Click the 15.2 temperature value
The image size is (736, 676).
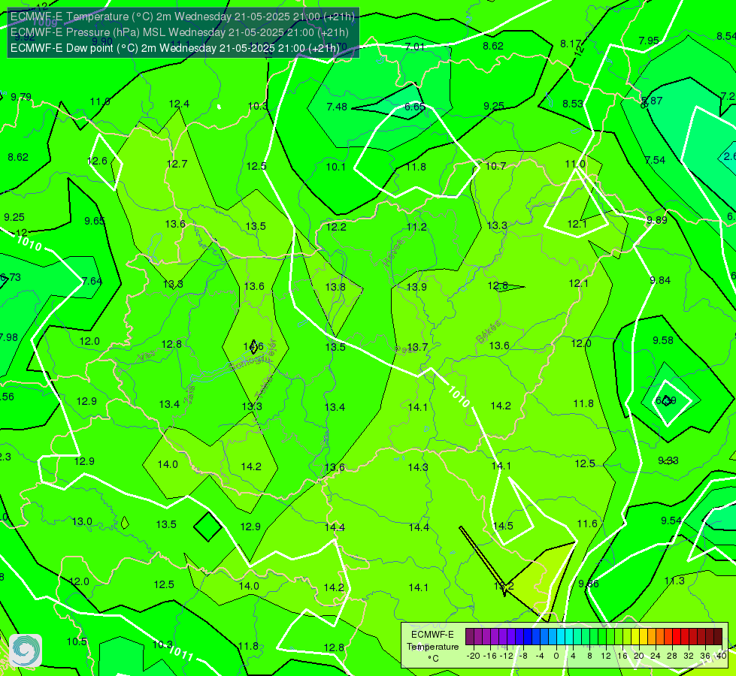tap(504, 587)
